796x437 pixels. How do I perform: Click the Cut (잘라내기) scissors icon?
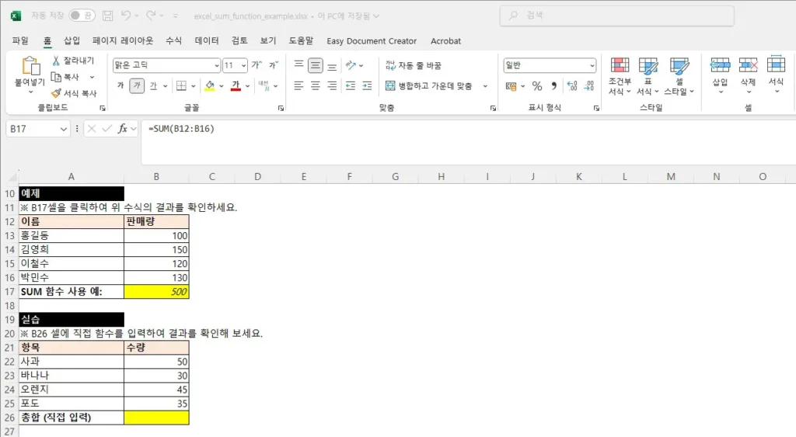pyautogui.click(x=56, y=61)
